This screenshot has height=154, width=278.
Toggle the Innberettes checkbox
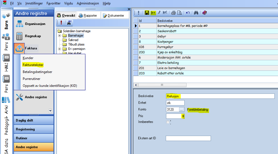(x=168, y=122)
